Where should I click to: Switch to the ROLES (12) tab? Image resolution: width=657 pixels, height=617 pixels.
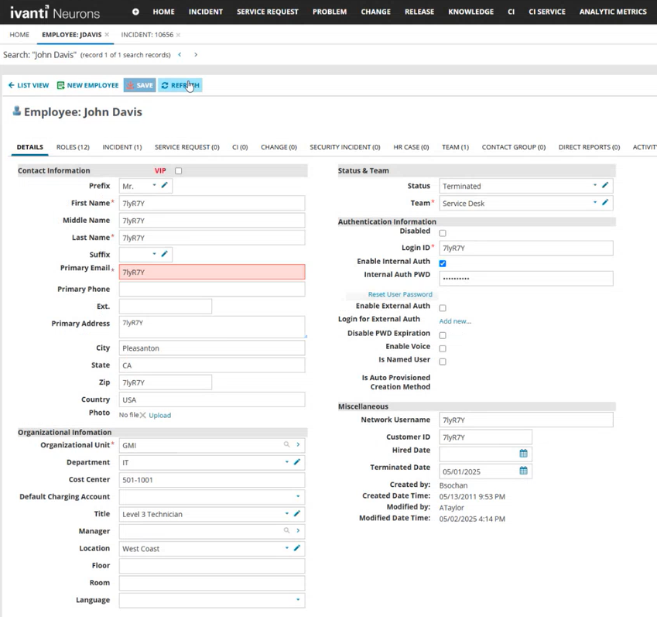coord(73,147)
